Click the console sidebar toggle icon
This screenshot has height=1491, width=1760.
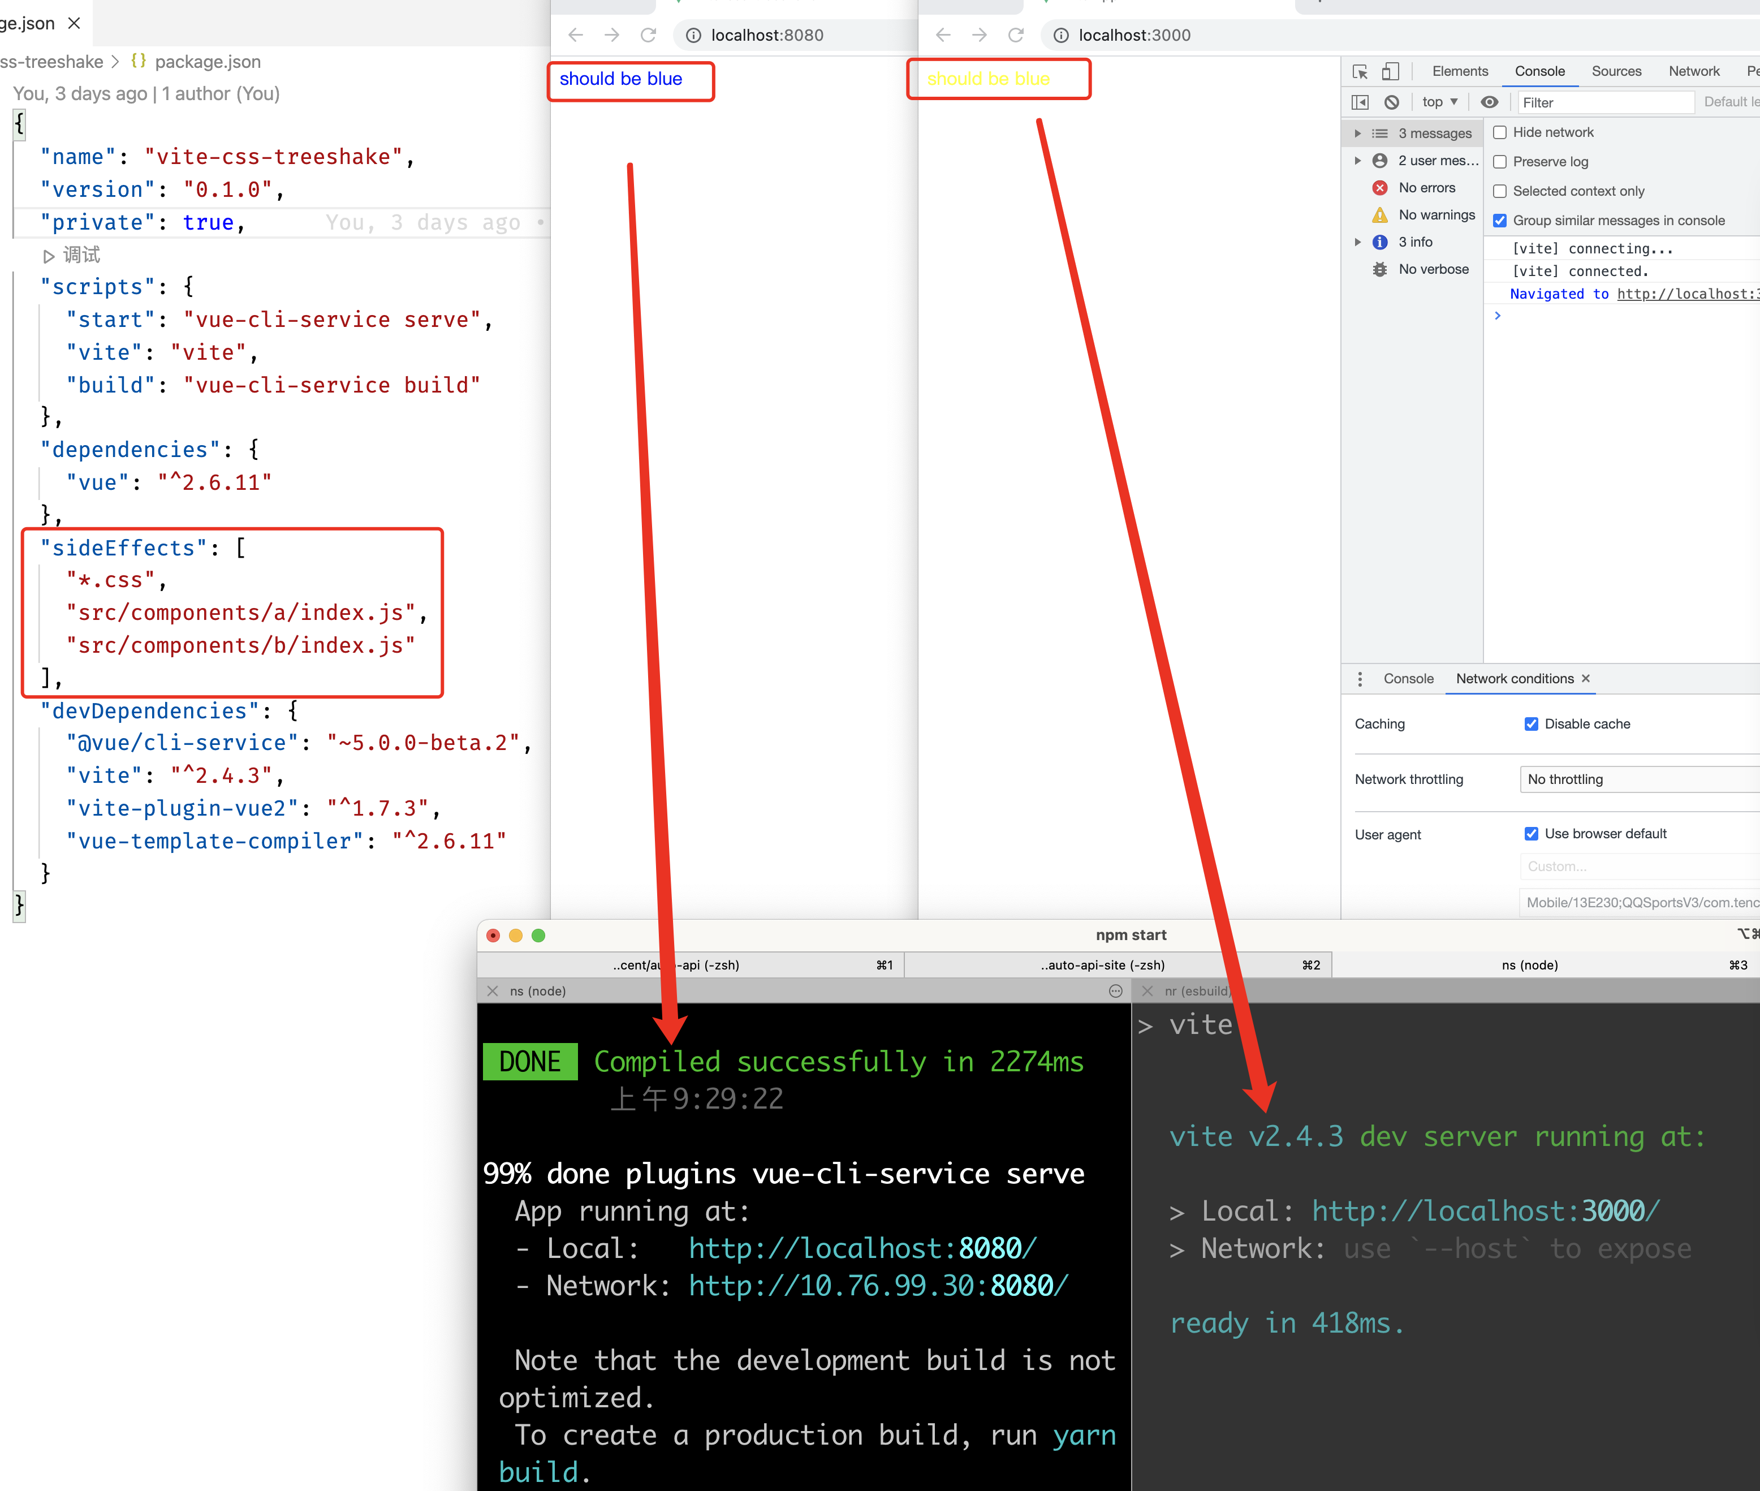pos(1360,102)
